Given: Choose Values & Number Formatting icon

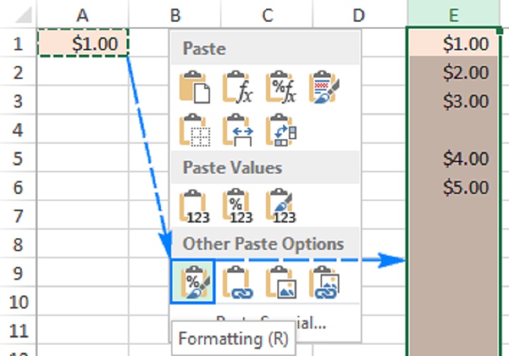Looking at the screenshot, I should point(237,206).
